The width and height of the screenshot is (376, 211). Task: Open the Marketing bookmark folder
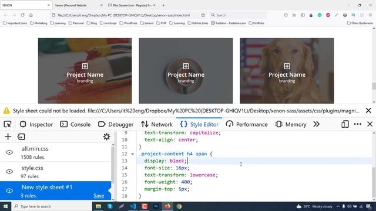[39, 23]
